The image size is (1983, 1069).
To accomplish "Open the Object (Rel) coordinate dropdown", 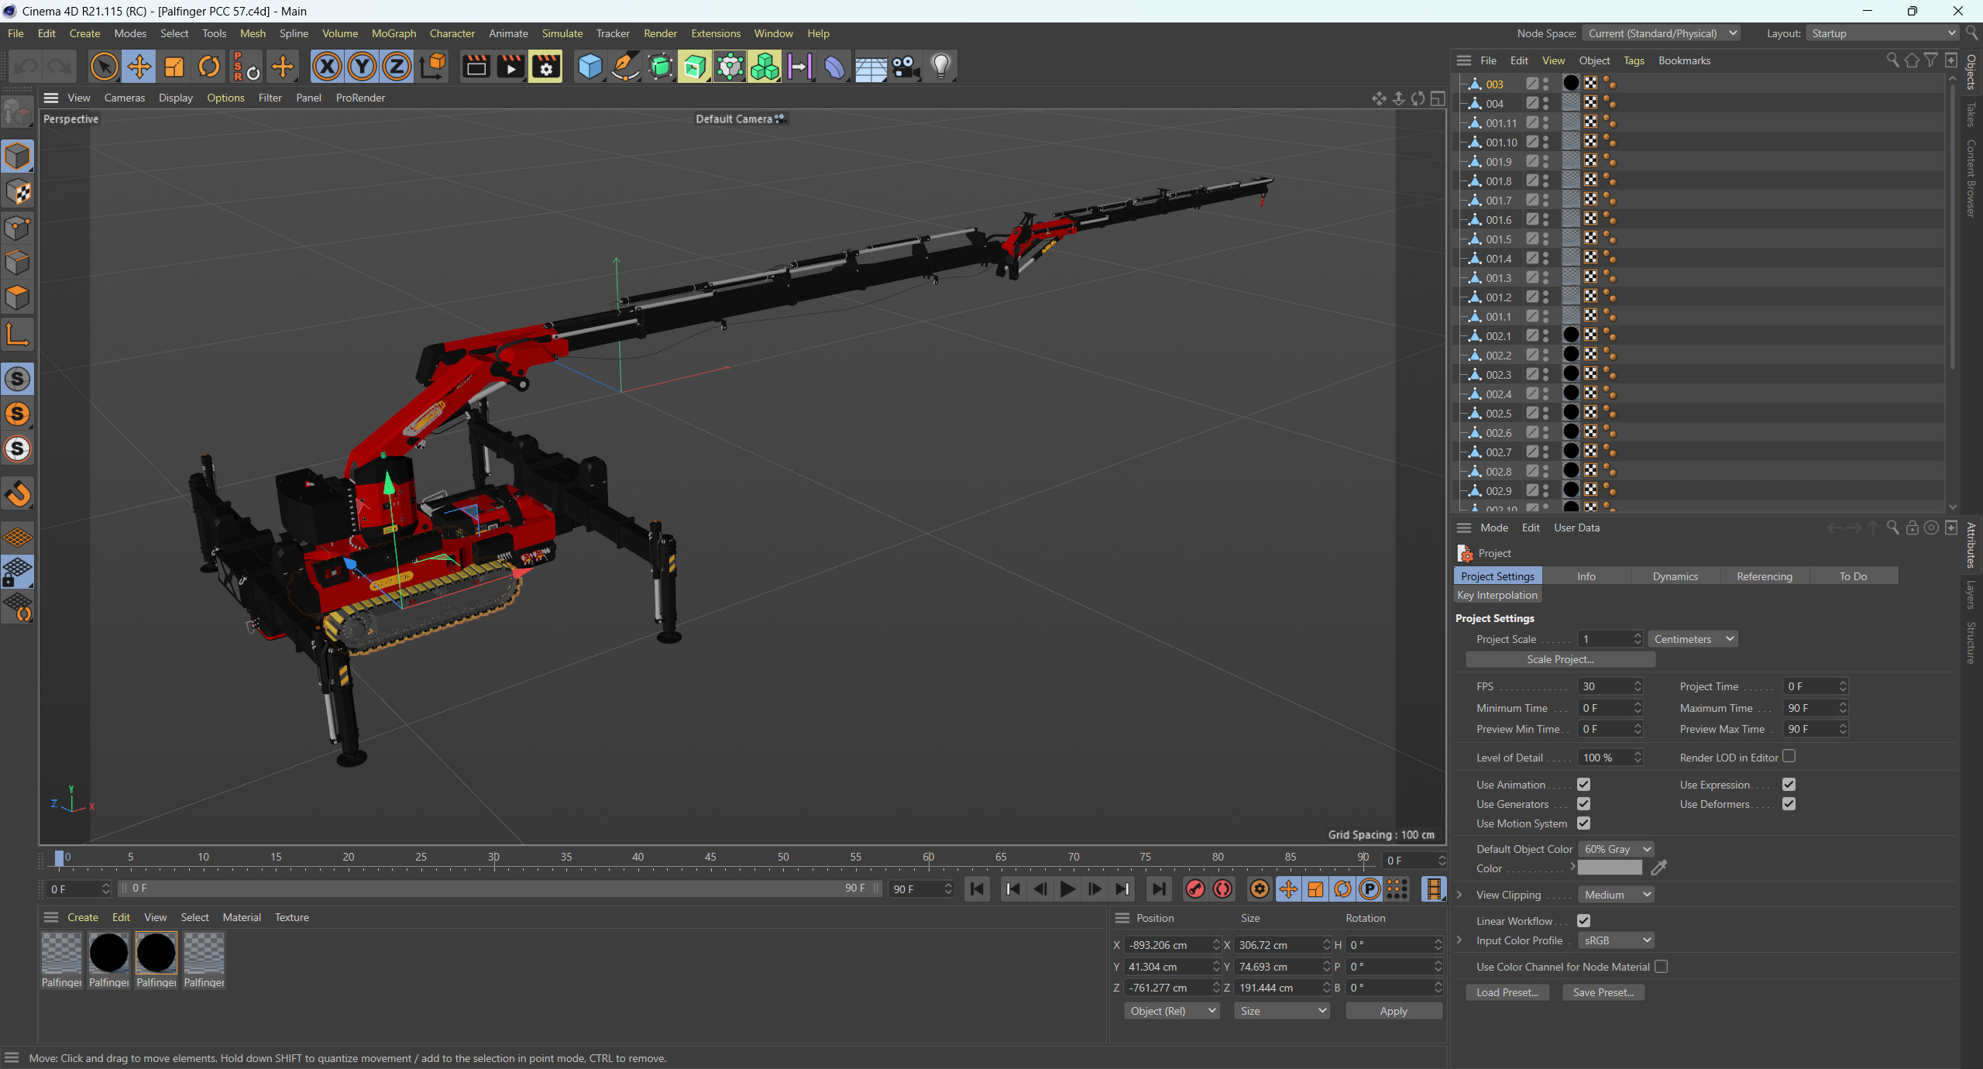I will pos(1172,1011).
